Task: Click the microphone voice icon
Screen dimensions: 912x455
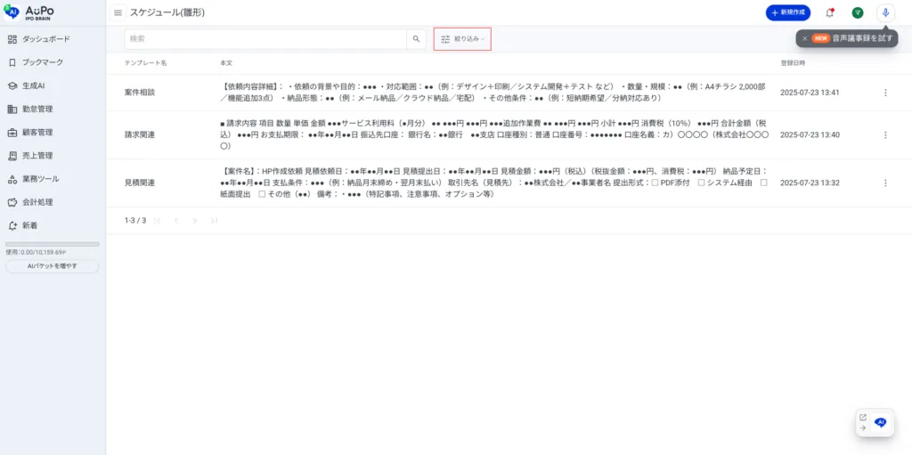Action: point(885,12)
